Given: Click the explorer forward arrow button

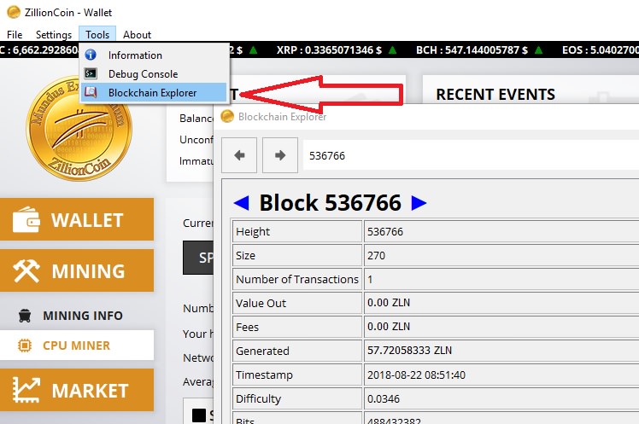Looking at the screenshot, I should click(280, 155).
